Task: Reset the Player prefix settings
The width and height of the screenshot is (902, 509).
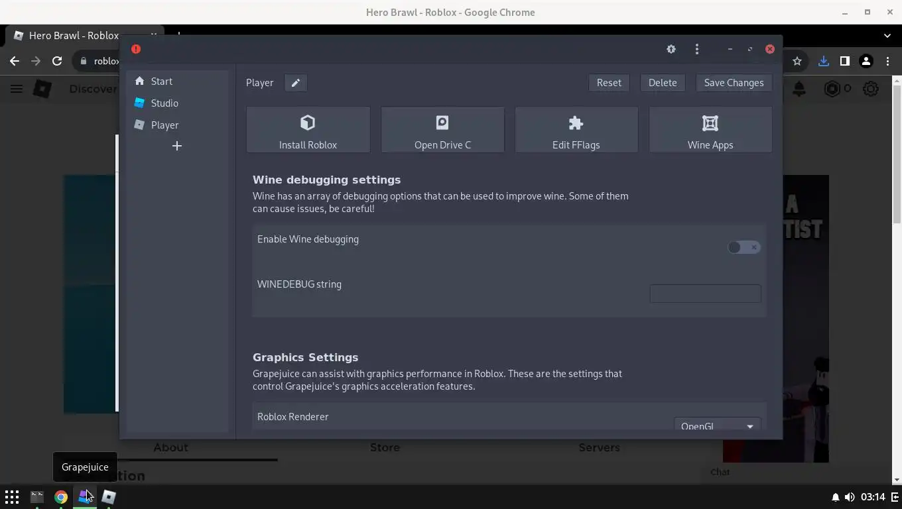Action: click(609, 83)
